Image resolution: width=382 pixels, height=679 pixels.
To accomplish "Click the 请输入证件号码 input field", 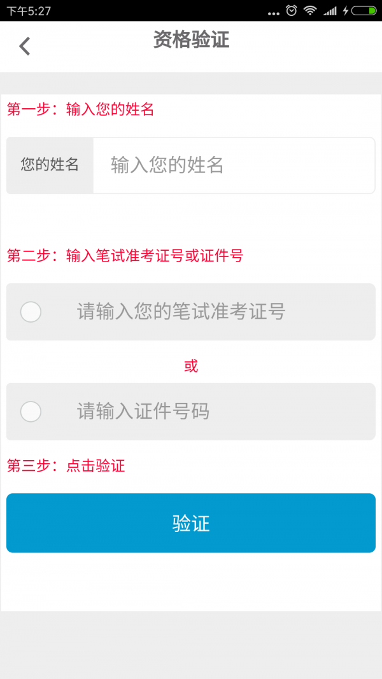I will tap(210, 412).
